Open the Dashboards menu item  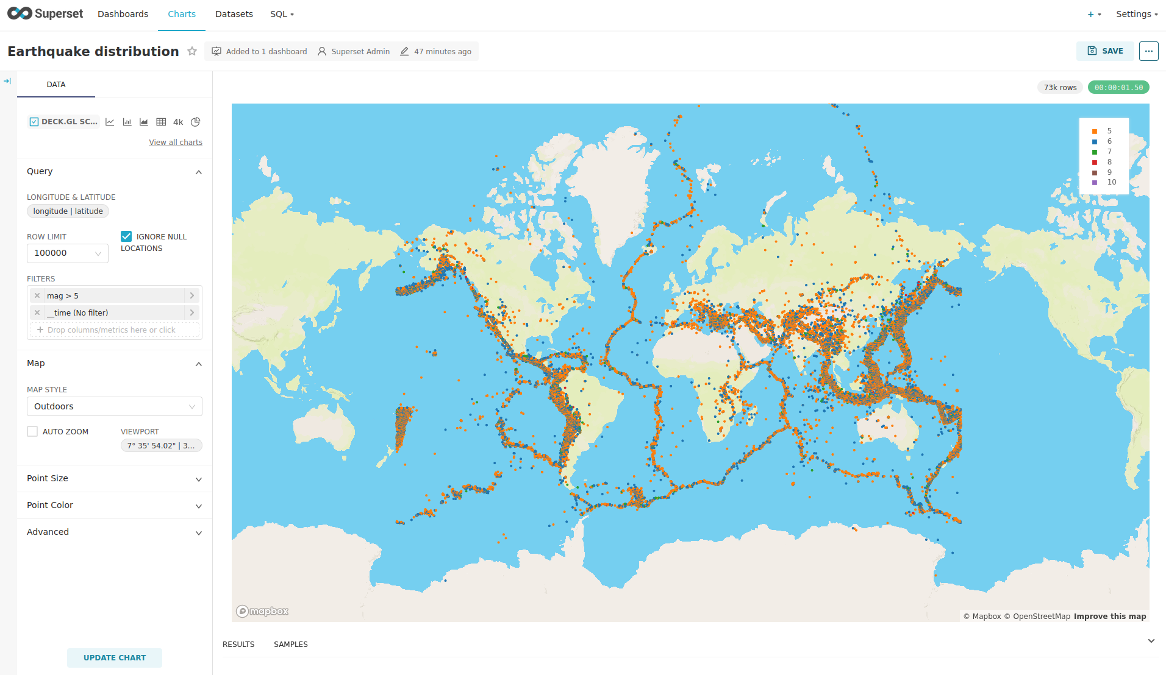[123, 14]
